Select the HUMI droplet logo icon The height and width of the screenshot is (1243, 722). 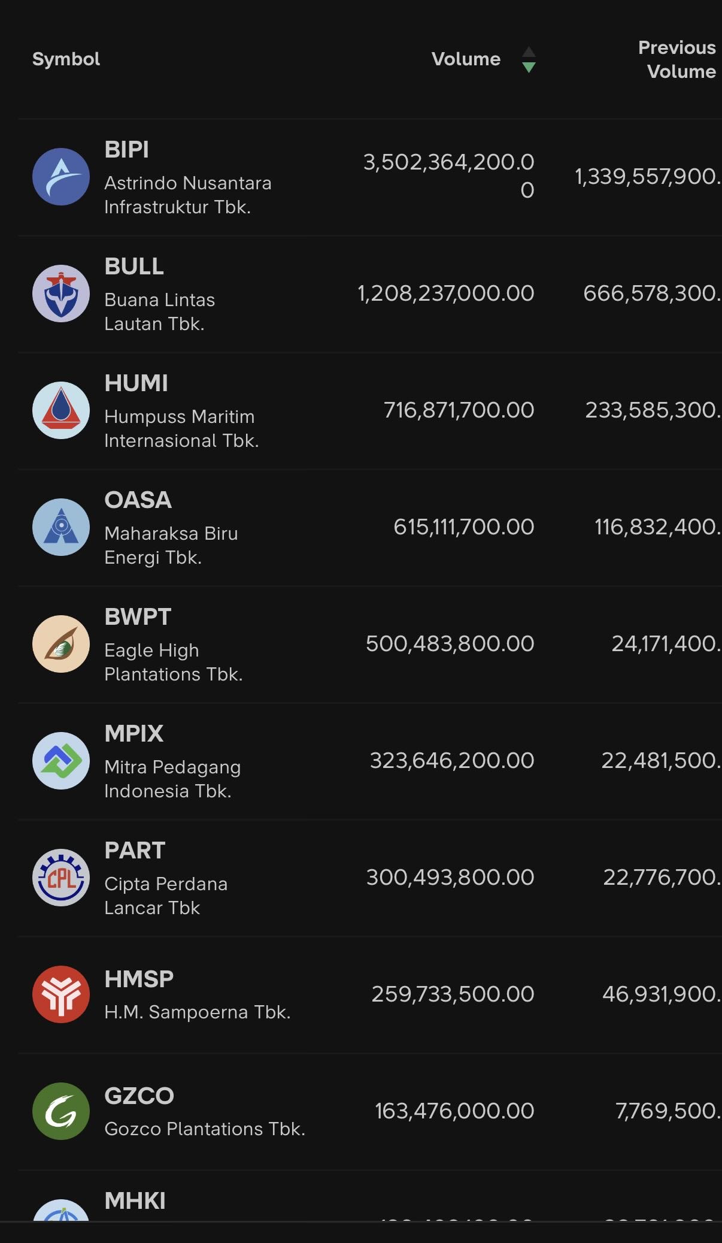pyautogui.click(x=61, y=410)
